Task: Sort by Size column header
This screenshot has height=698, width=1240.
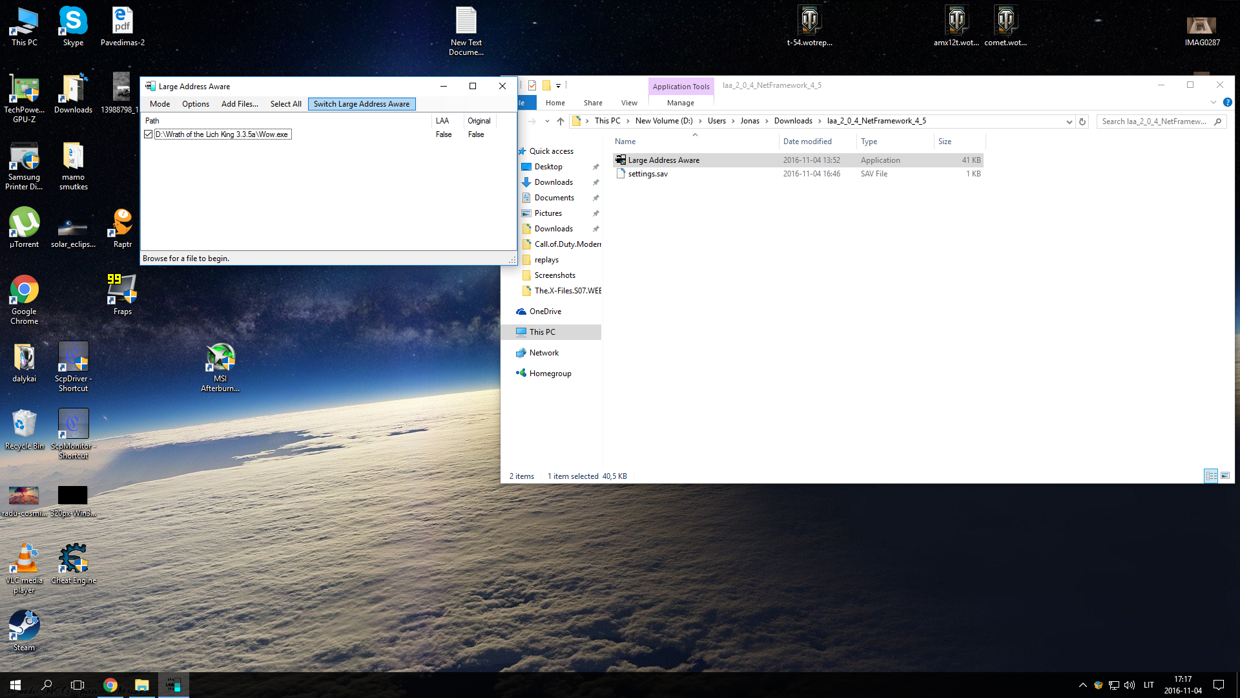Action: (x=960, y=142)
